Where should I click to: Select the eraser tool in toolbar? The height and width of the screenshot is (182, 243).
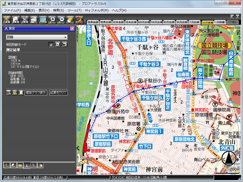click(x=70, y=20)
